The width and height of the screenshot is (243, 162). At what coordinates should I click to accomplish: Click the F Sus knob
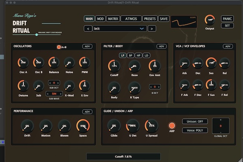[211, 85]
